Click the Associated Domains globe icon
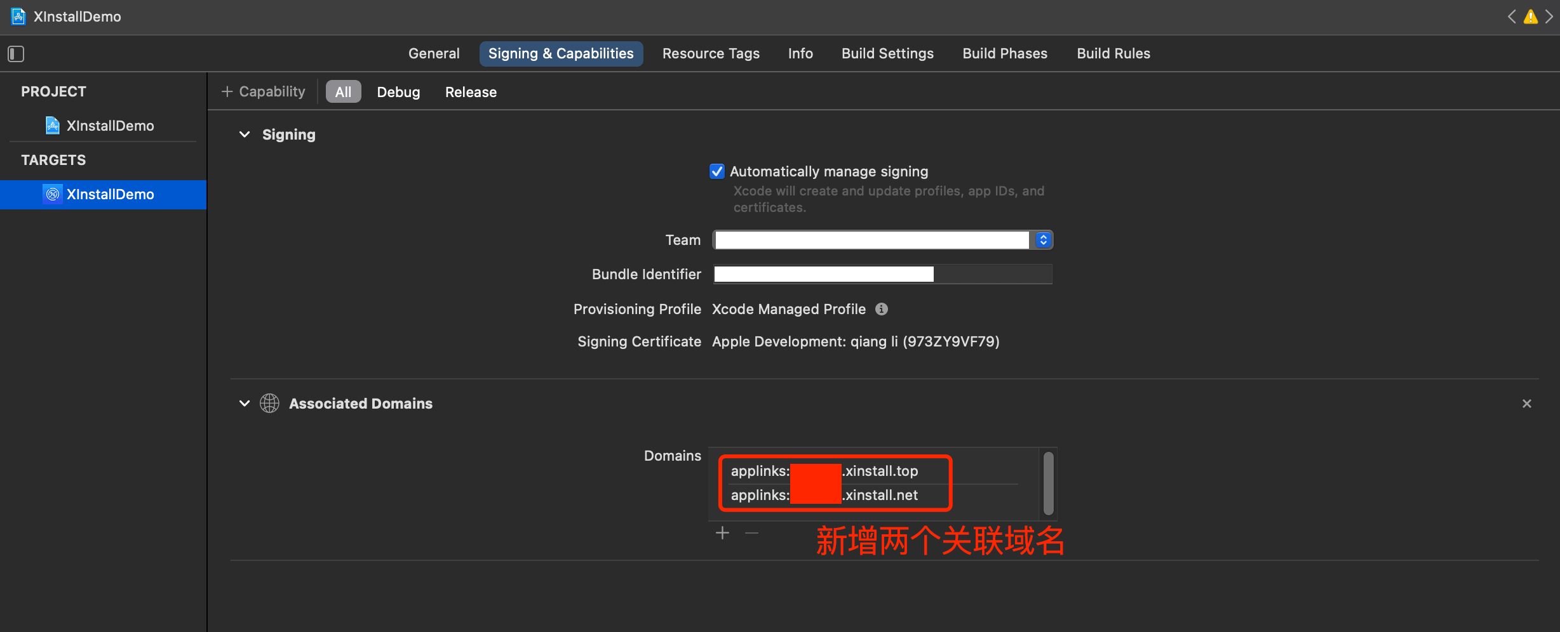The height and width of the screenshot is (632, 1560). [x=269, y=404]
